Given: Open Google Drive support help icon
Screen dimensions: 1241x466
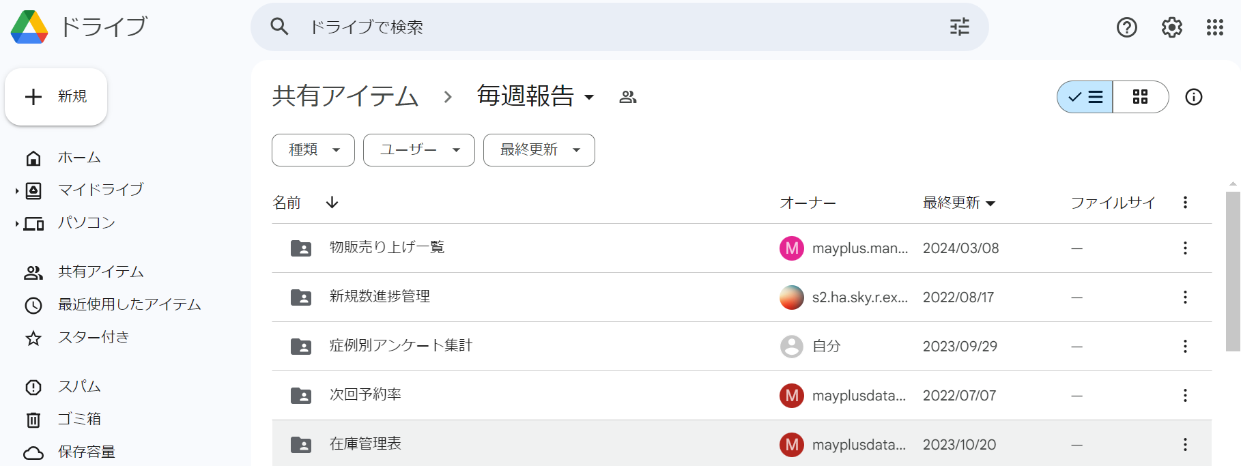Looking at the screenshot, I should (x=1126, y=27).
